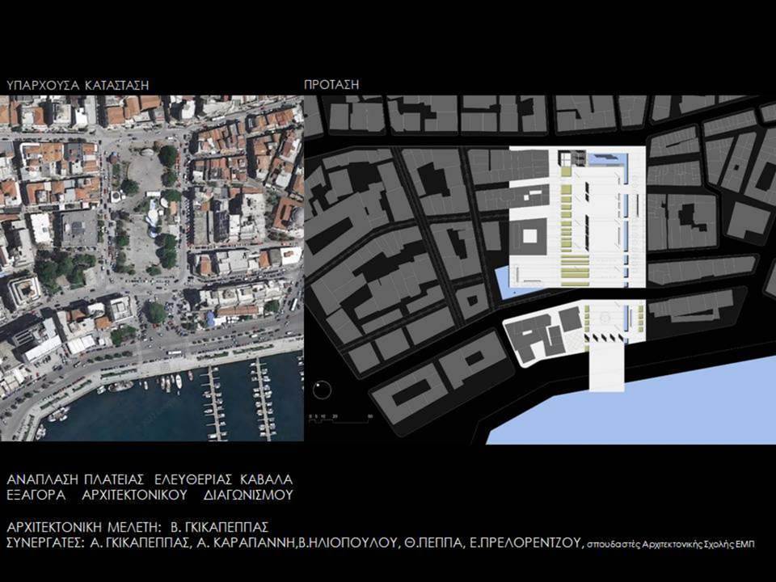Click the white pier extending into the sea
Viewport: 776px width, 582px height.
(x=606, y=366)
